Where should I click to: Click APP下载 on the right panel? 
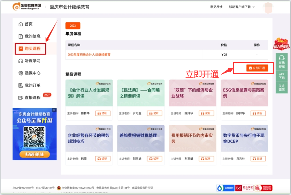[x=282, y=76]
